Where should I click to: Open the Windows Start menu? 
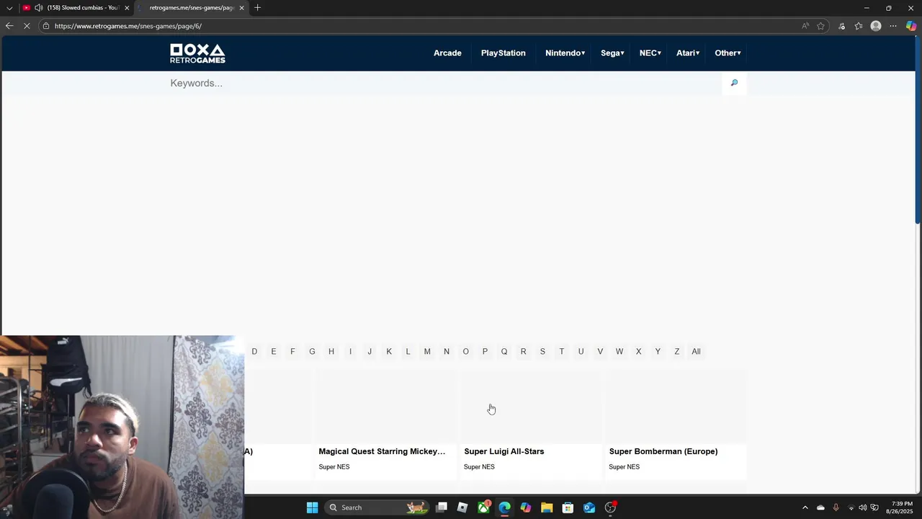coord(312,507)
